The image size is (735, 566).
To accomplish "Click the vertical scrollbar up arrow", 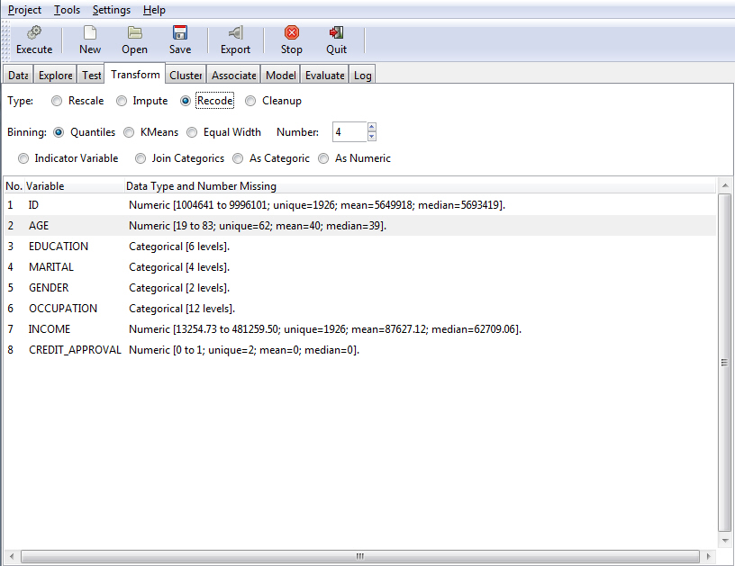I will point(725,186).
